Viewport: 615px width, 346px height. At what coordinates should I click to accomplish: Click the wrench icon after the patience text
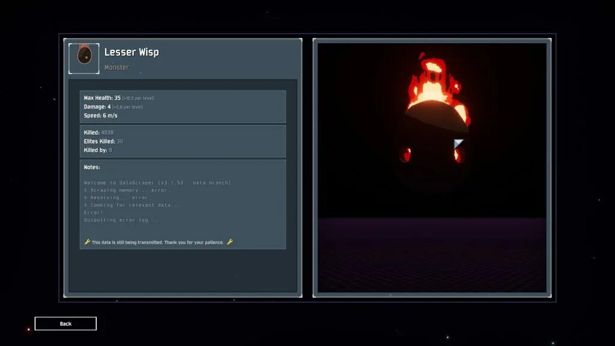[x=229, y=243]
